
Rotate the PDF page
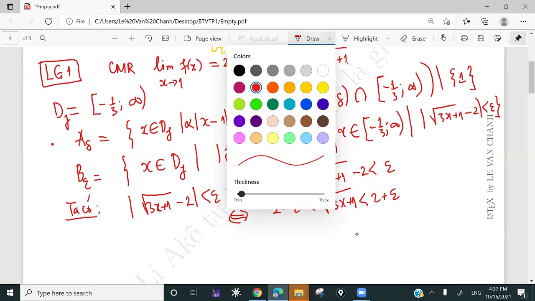click(148, 38)
